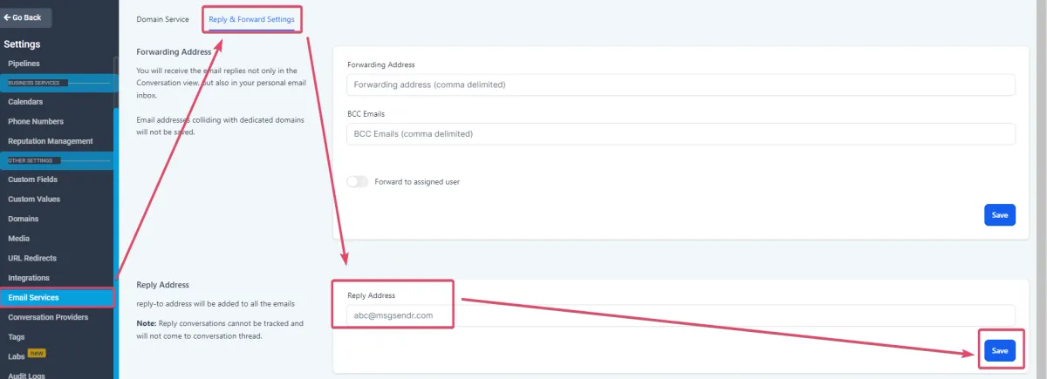Open Integrations settings page
This screenshot has width=1047, height=379.
click(x=28, y=278)
